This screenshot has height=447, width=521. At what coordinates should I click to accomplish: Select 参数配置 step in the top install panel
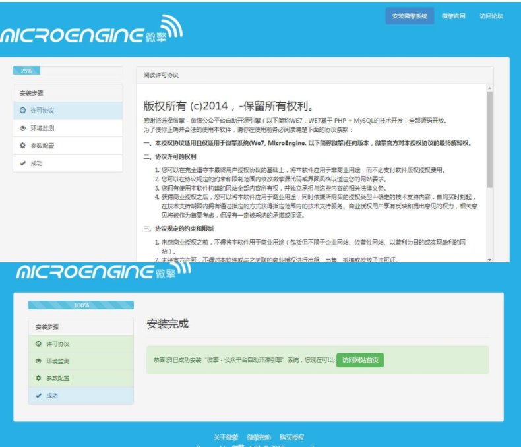(x=68, y=146)
